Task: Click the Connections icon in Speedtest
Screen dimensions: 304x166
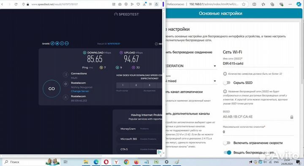Action: [x=66, y=74]
